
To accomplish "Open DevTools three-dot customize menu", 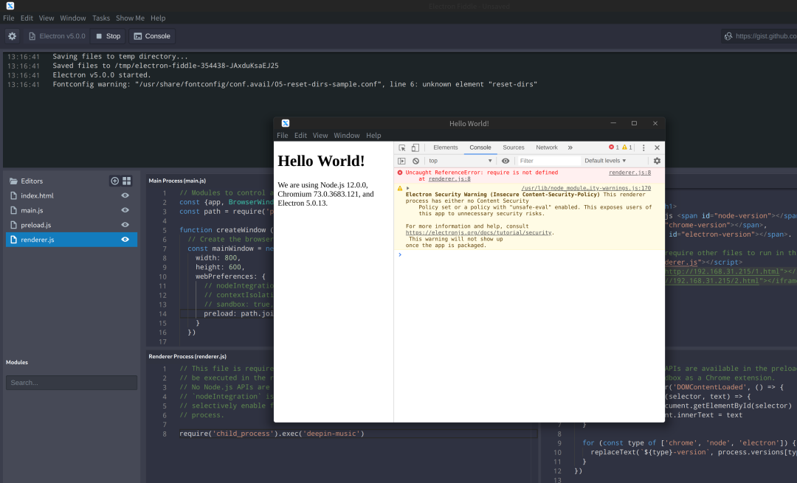I will click(x=644, y=147).
